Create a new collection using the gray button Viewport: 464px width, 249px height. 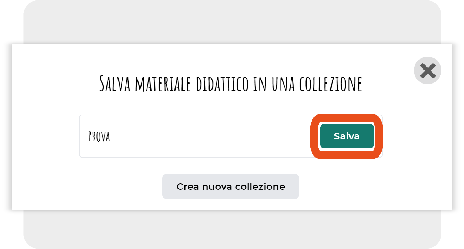(x=231, y=187)
